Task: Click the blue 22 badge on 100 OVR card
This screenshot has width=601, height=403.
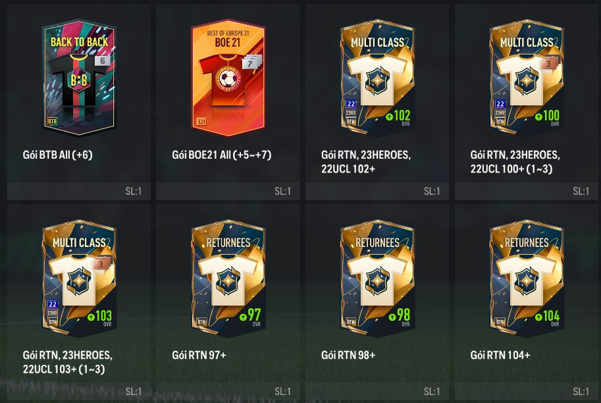Action: coord(500,104)
